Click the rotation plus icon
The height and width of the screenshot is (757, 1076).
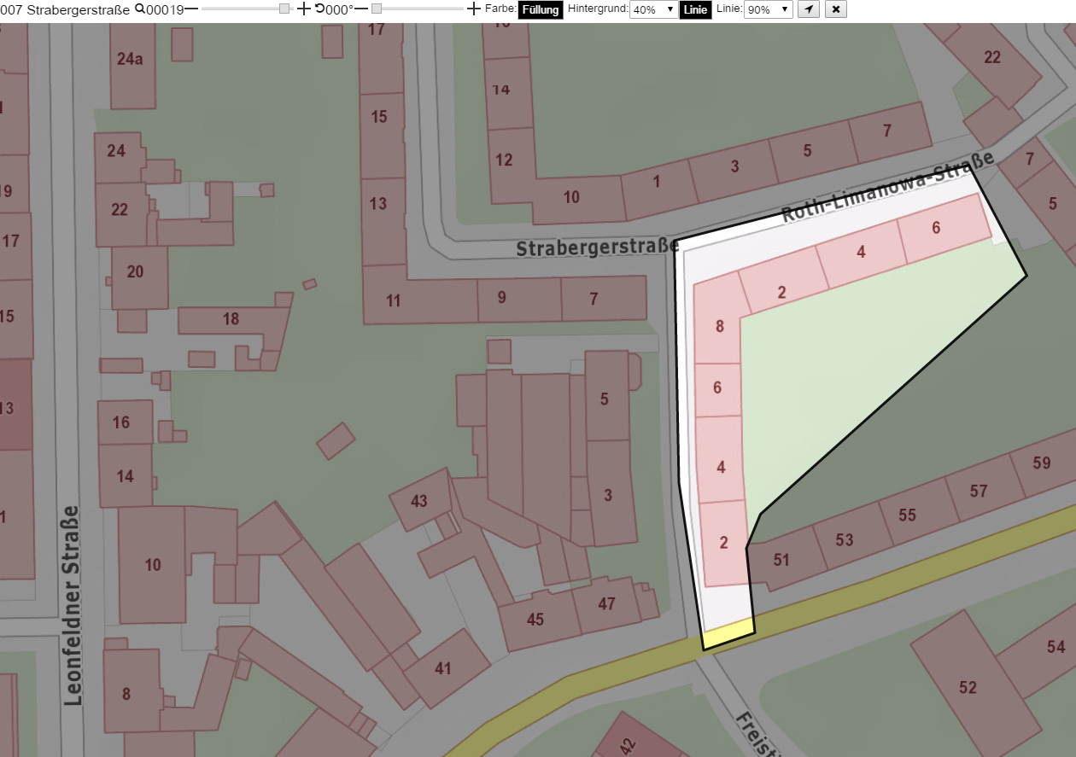(x=474, y=9)
